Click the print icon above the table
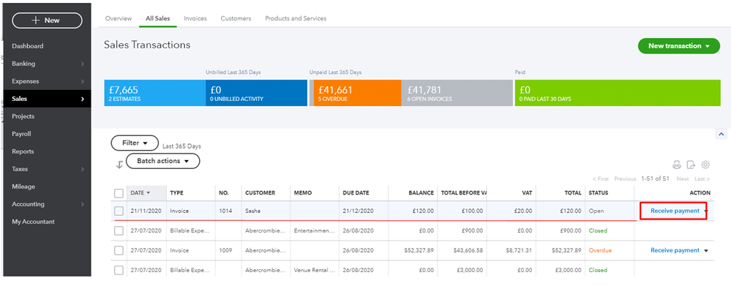Image resolution: width=731 pixels, height=286 pixels. (676, 165)
